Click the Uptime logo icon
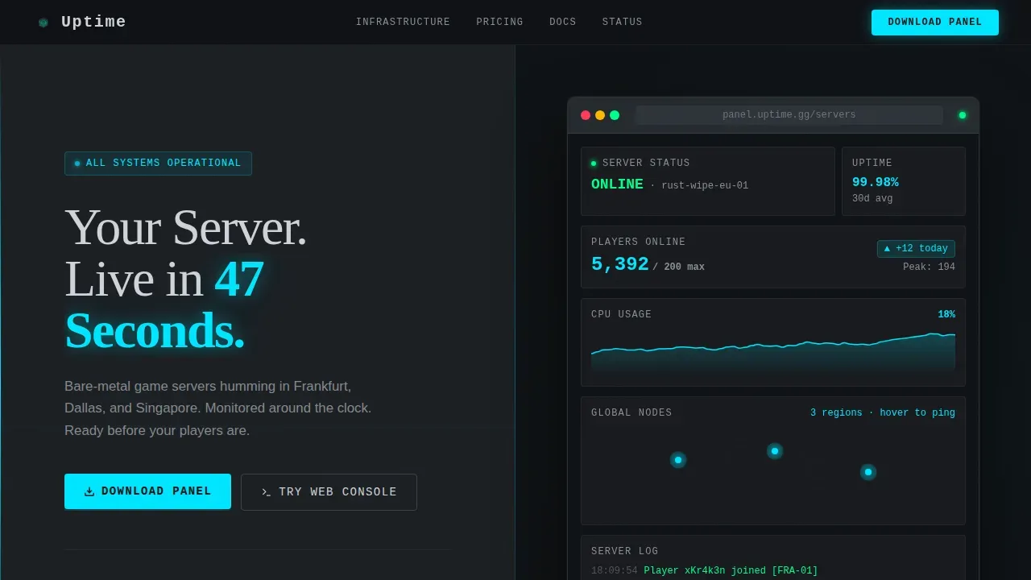Screen dimensions: 1031x580 (43, 23)
